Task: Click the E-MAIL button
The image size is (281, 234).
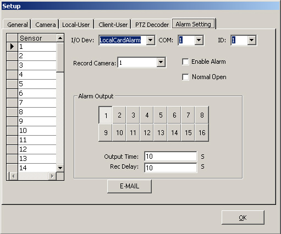Action: pyautogui.click(x=129, y=186)
